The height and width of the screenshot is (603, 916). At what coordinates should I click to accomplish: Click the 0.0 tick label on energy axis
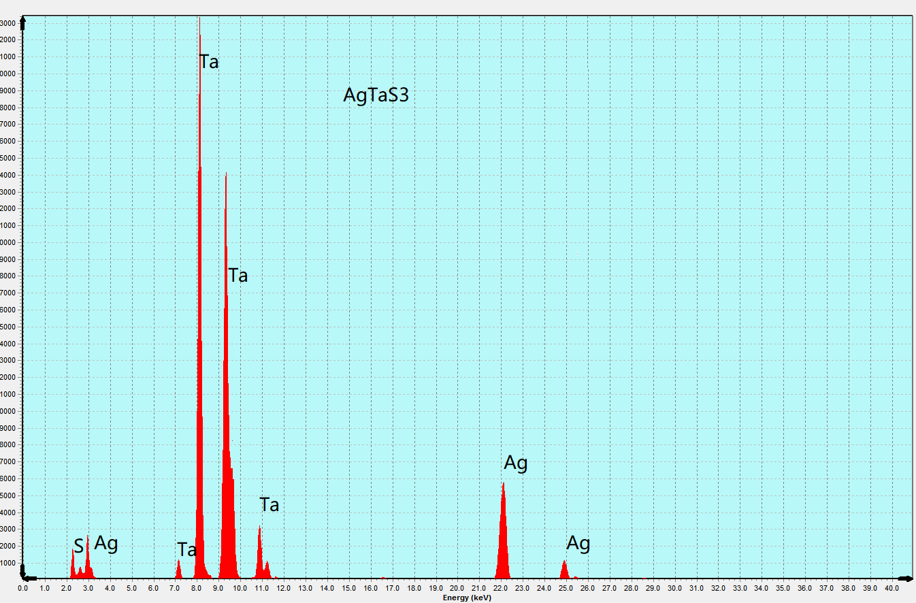[23, 588]
